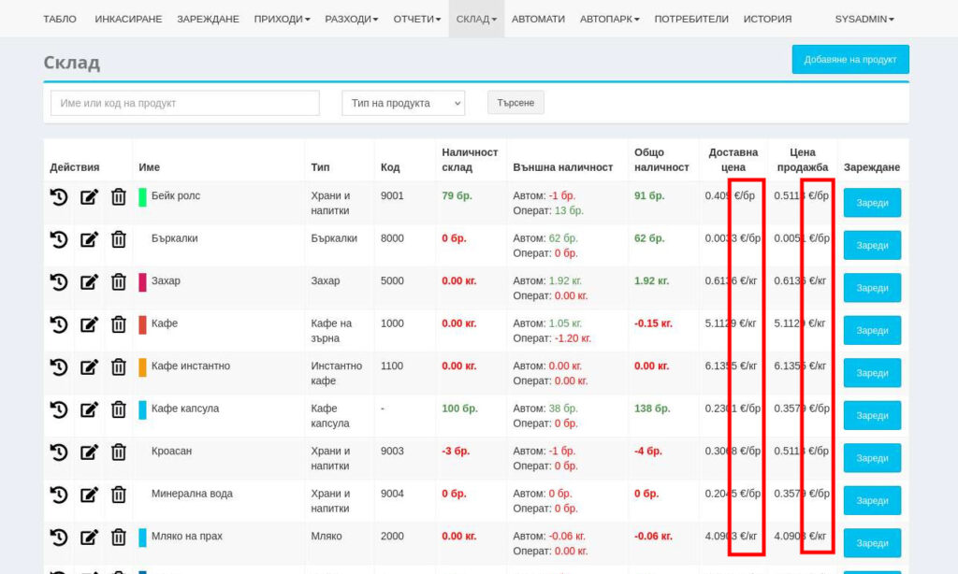Expand the ОТЧЕТИ menu dropdown
Viewport: 958px width, 574px height.
416,19
